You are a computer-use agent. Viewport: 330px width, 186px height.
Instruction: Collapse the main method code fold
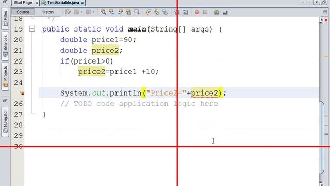pyautogui.click(x=32, y=28)
